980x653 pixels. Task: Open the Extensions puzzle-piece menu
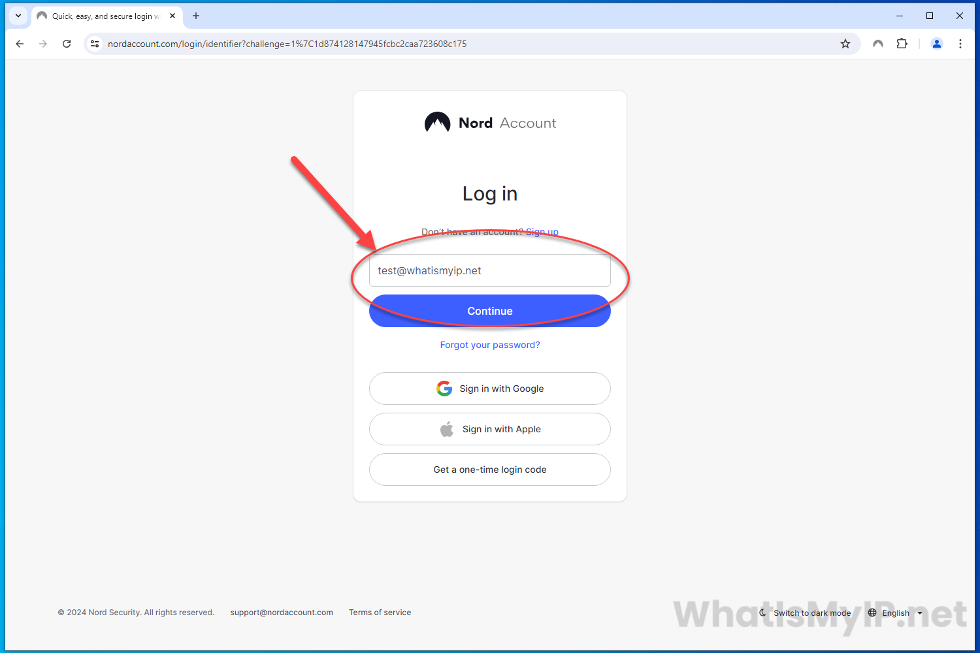[x=902, y=44]
